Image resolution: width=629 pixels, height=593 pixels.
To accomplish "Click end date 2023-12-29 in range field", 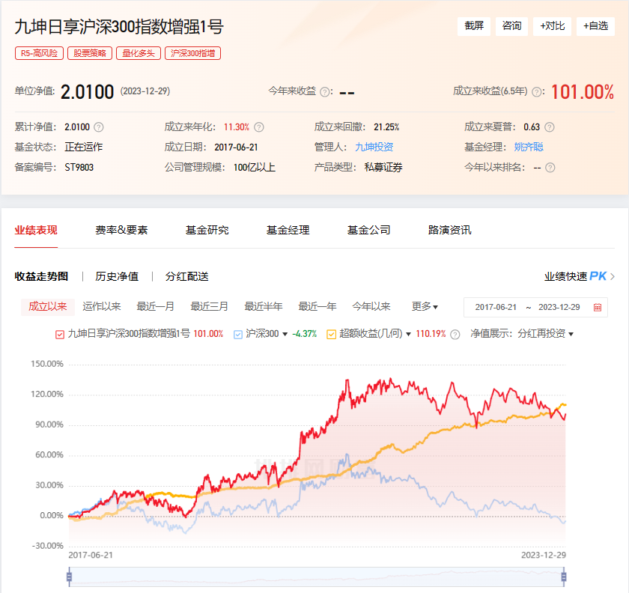I will [x=559, y=307].
